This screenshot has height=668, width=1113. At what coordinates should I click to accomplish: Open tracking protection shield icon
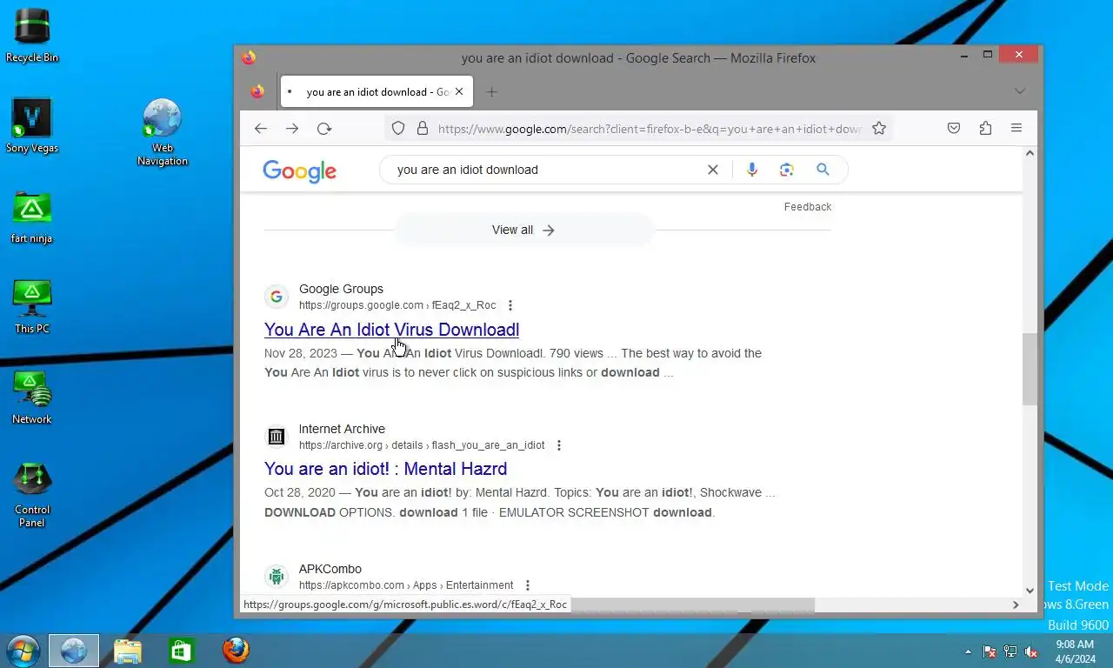tap(398, 129)
